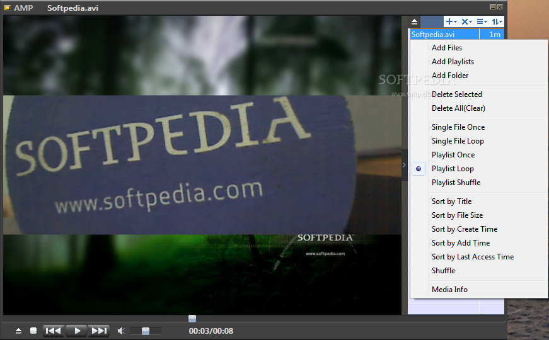The width and height of the screenshot is (549, 340).
Task: Click the Softpedia.avi title in the title bar
Action: 73,8
